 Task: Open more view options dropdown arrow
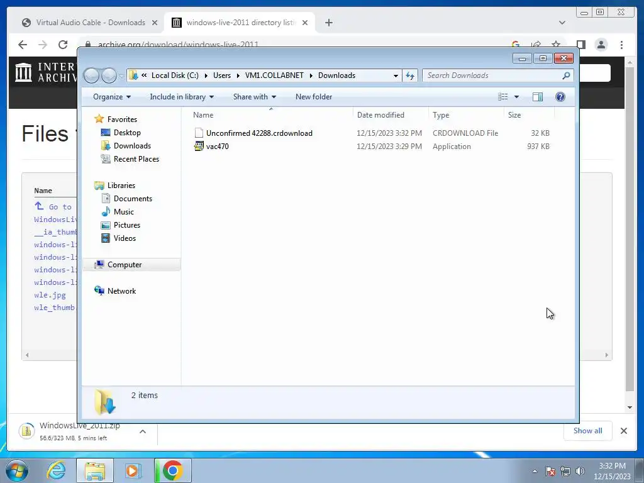click(x=516, y=97)
